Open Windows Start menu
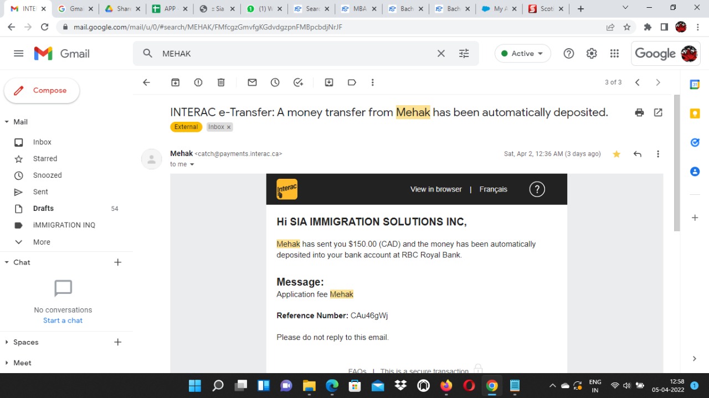The image size is (709, 398). pos(195,386)
